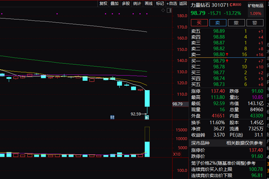Open the 复权 adjustment menu

coord(103,3)
